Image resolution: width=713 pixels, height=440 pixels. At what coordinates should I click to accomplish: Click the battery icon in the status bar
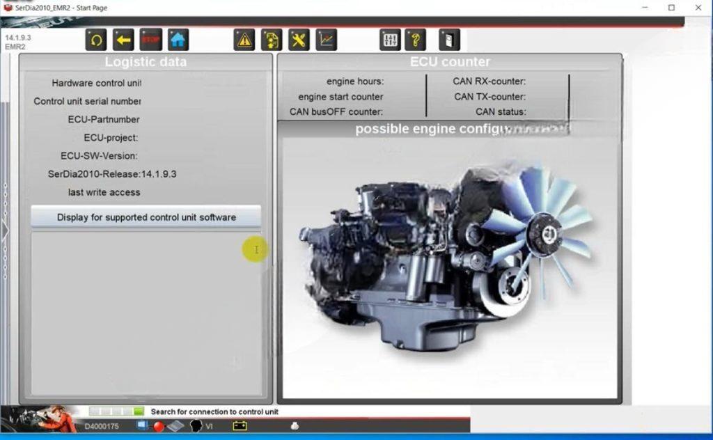(239, 426)
